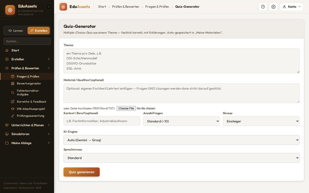This screenshot has height=193, width=309.
Task: Click the Quiz generieren button
Action: (x=81, y=172)
